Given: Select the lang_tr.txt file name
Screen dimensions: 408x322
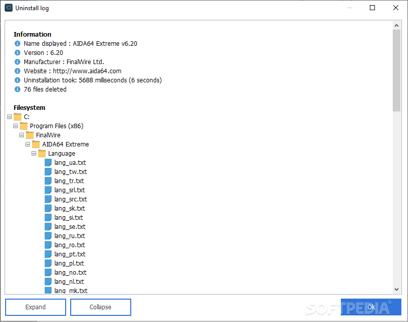Looking at the screenshot, I should [69, 181].
